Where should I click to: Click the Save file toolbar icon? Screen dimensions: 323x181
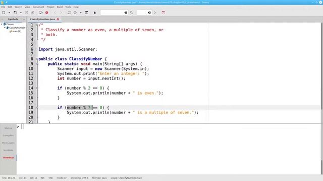coord(27,13)
